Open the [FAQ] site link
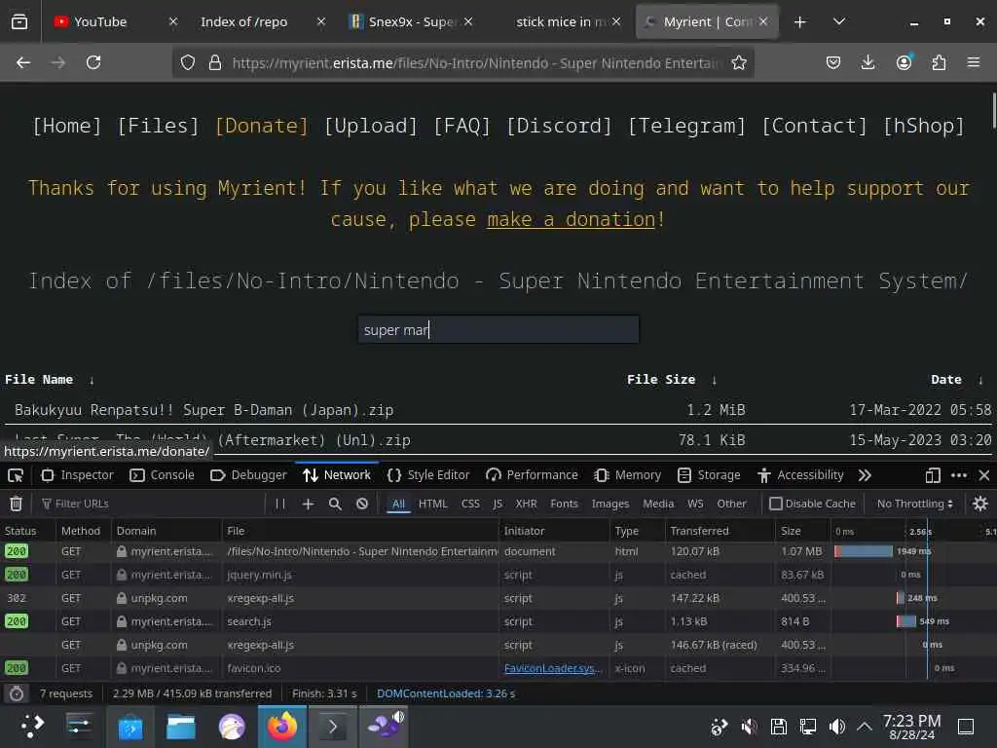This screenshot has height=748, width=997. coord(462,126)
